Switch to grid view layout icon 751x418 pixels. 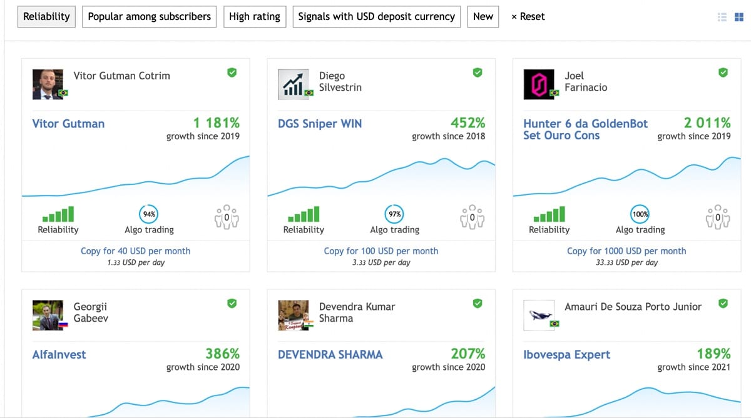click(x=739, y=17)
